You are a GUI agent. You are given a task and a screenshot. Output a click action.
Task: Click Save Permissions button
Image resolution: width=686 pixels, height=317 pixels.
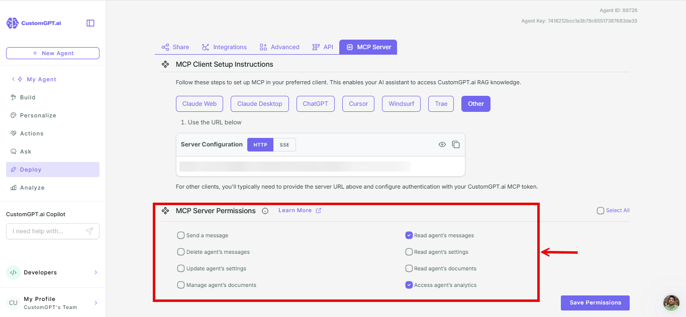[595, 303]
